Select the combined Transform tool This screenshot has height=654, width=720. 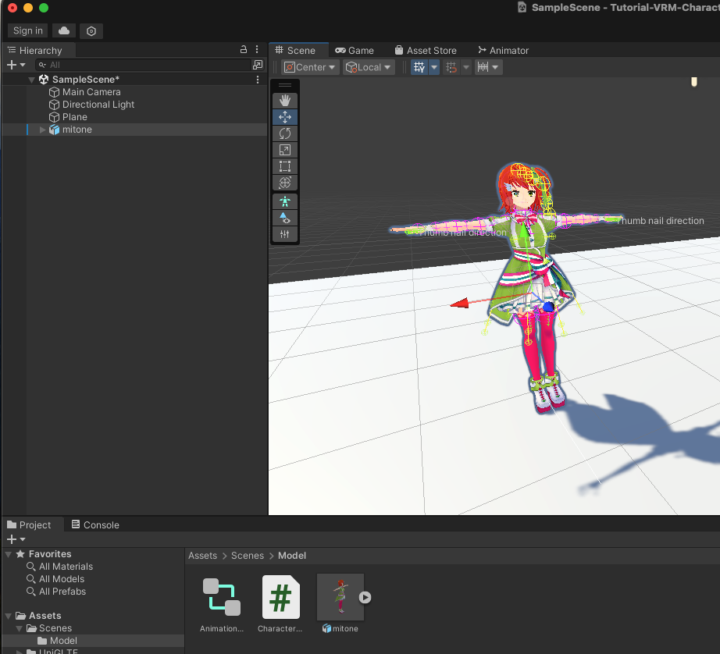[x=284, y=182]
